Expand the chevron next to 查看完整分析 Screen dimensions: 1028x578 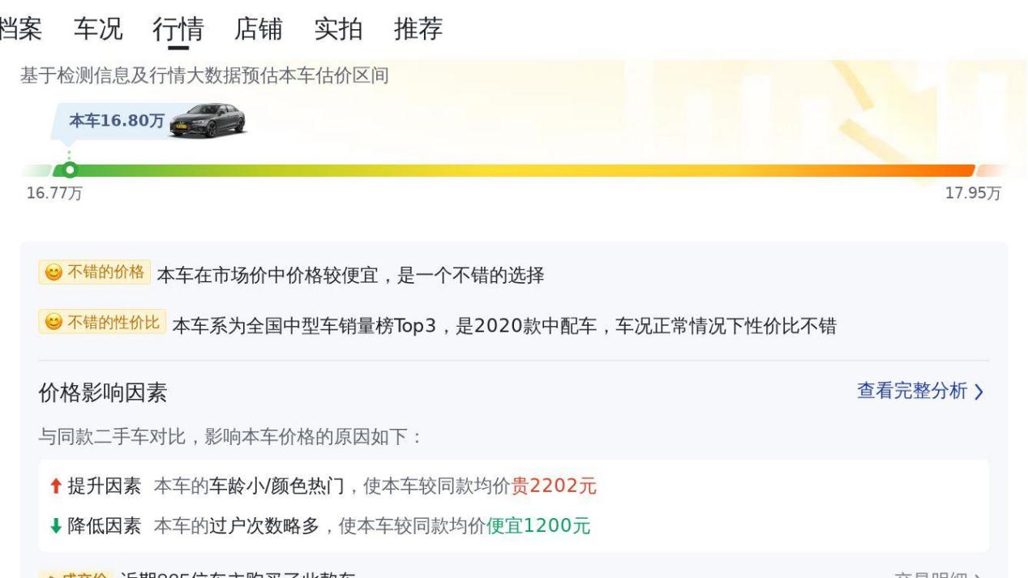[x=979, y=392]
